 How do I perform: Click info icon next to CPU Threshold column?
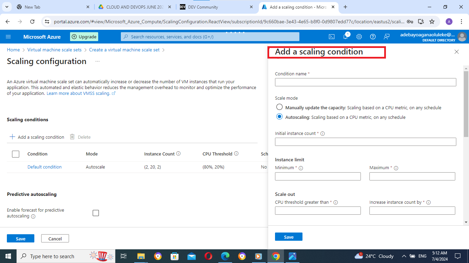pyautogui.click(x=236, y=154)
